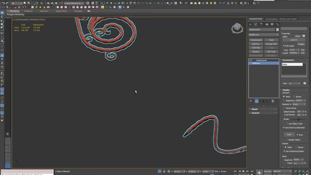
Task: Click the blue help icon beside the Value field
Action: [x=305, y=83]
